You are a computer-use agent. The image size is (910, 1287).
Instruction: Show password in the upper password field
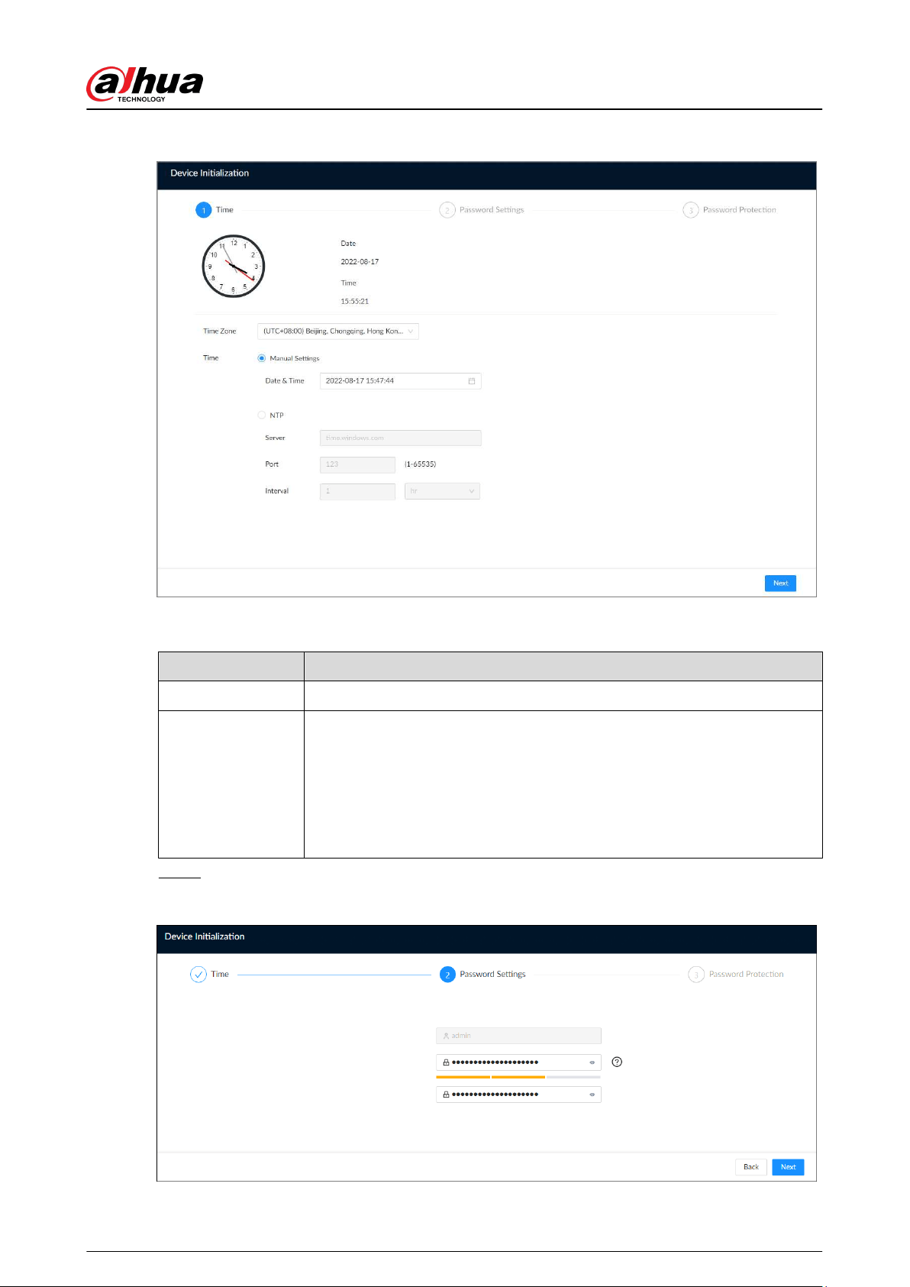click(x=592, y=1062)
